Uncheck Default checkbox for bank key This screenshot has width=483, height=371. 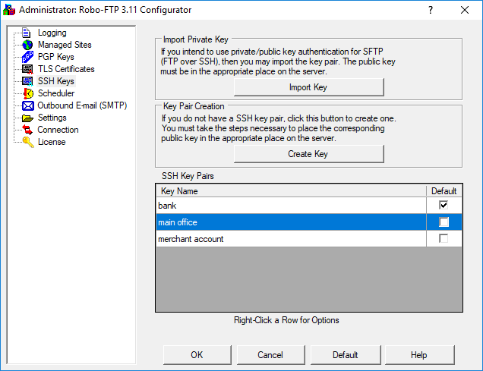coord(444,205)
